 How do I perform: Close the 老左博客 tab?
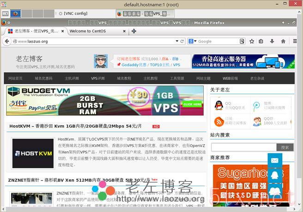point(63,31)
